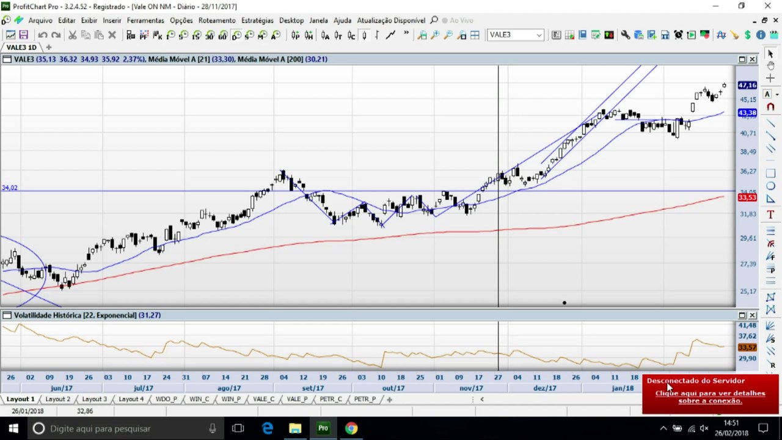This screenshot has width=782, height=440.
Task: Switch to the VALE_C tab
Action: tap(264, 399)
